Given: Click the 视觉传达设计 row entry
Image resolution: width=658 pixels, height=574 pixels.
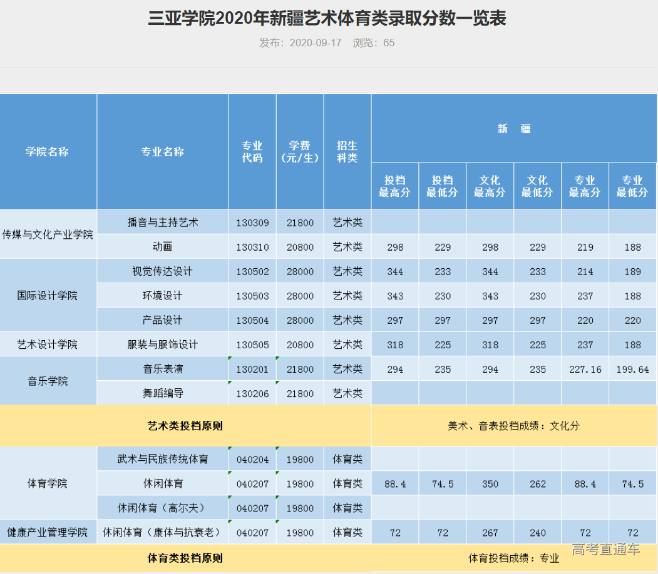Looking at the screenshot, I should pyautogui.click(x=164, y=271).
